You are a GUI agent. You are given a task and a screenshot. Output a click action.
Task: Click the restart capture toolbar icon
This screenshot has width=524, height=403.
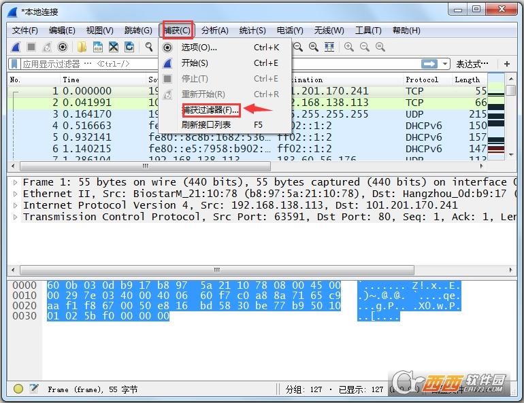47,47
